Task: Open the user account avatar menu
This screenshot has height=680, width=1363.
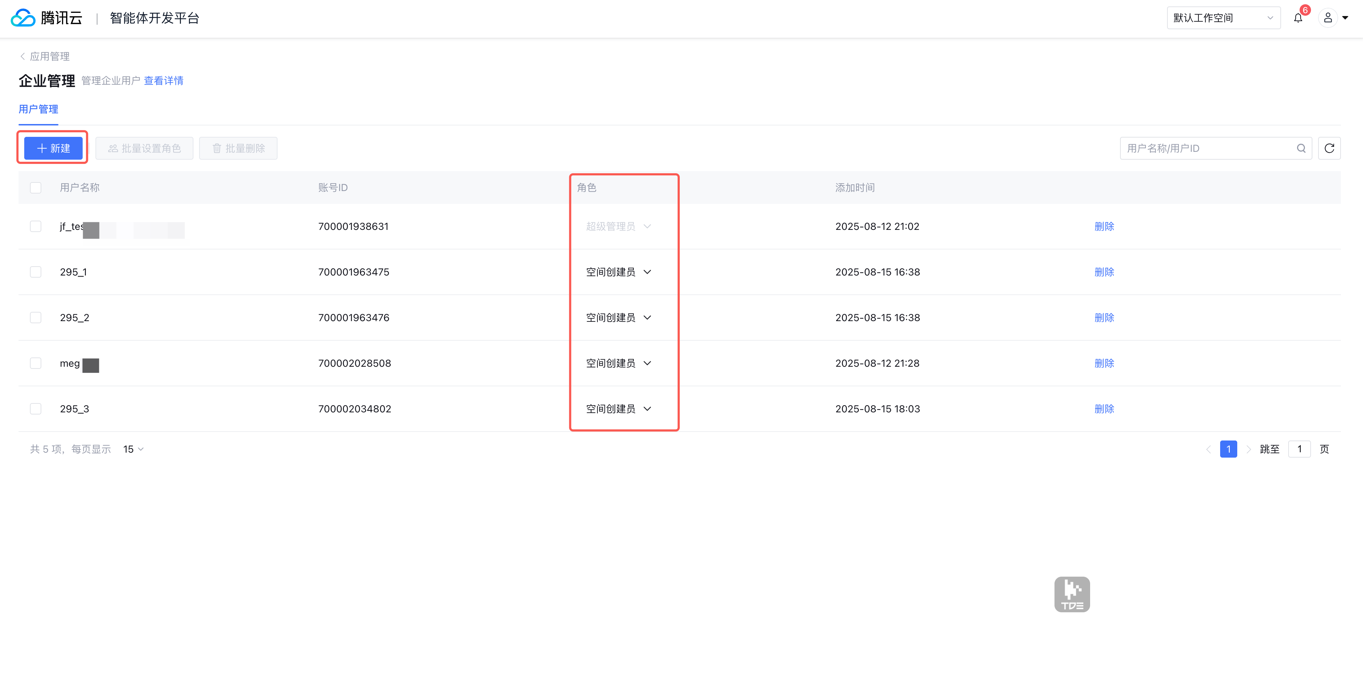Action: coord(1327,18)
